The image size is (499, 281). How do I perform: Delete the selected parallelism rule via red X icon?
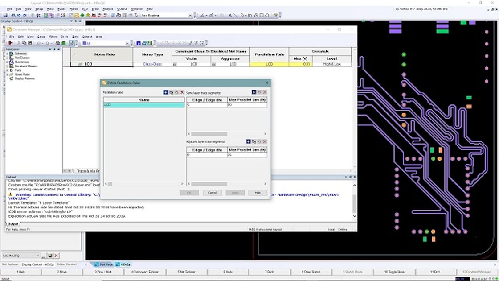pos(182,92)
